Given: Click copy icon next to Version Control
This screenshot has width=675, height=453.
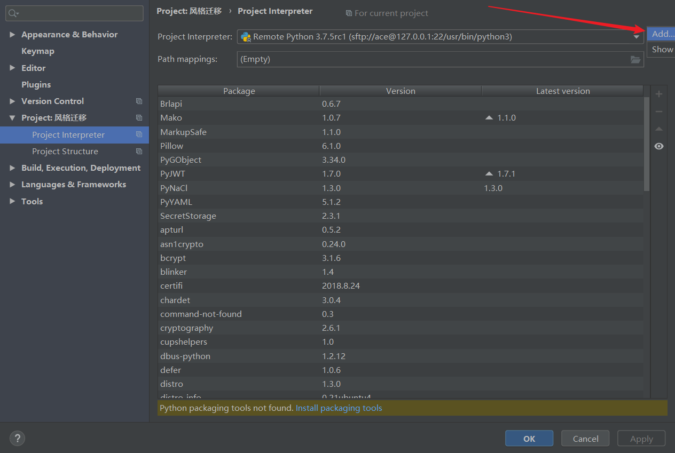Looking at the screenshot, I should tap(139, 101).
